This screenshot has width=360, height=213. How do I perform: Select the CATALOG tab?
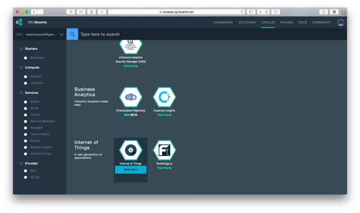coord(268,22)
